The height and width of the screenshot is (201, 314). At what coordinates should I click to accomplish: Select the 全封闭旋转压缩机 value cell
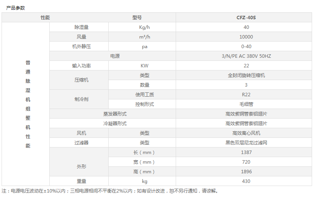(246, 75)
